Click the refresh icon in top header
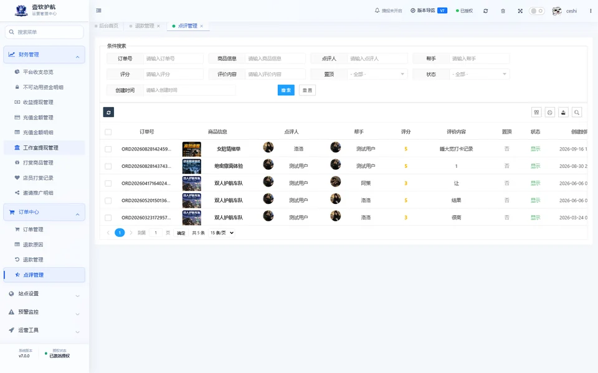The height and width of the screenshot is (373, 598). (485, 11)
